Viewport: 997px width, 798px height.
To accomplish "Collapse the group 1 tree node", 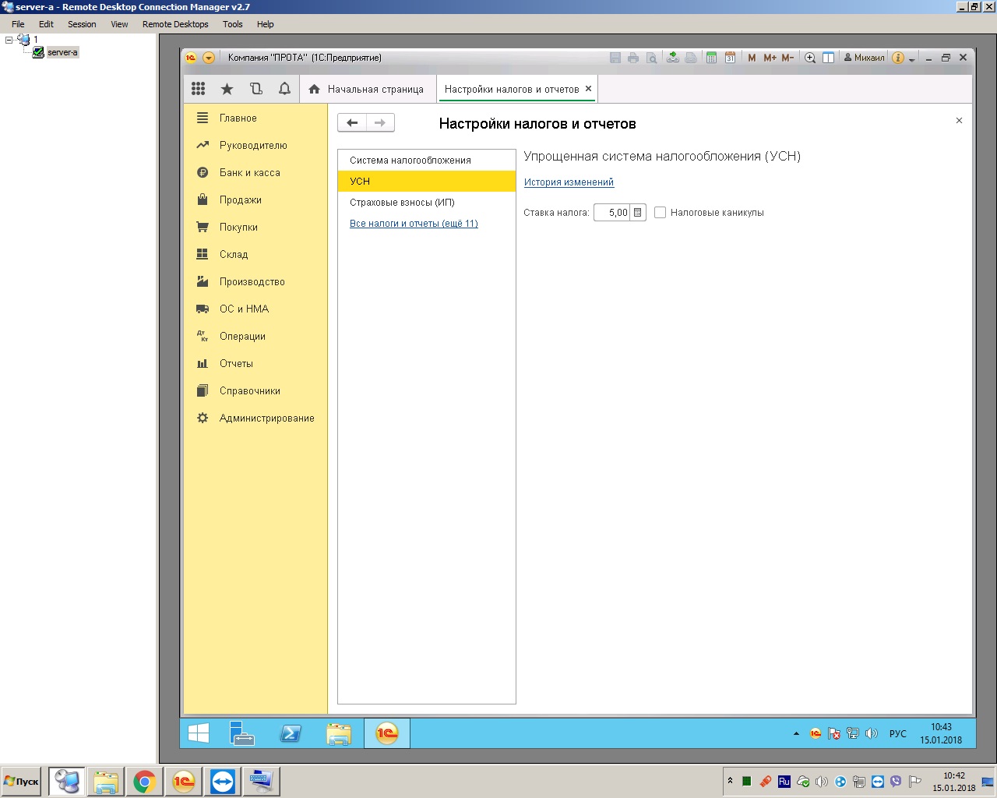I will click(x=9, y=39).
